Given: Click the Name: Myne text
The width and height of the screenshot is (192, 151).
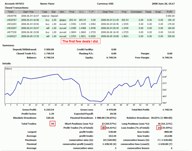Looking at the screenshot, I should point(47,4).
